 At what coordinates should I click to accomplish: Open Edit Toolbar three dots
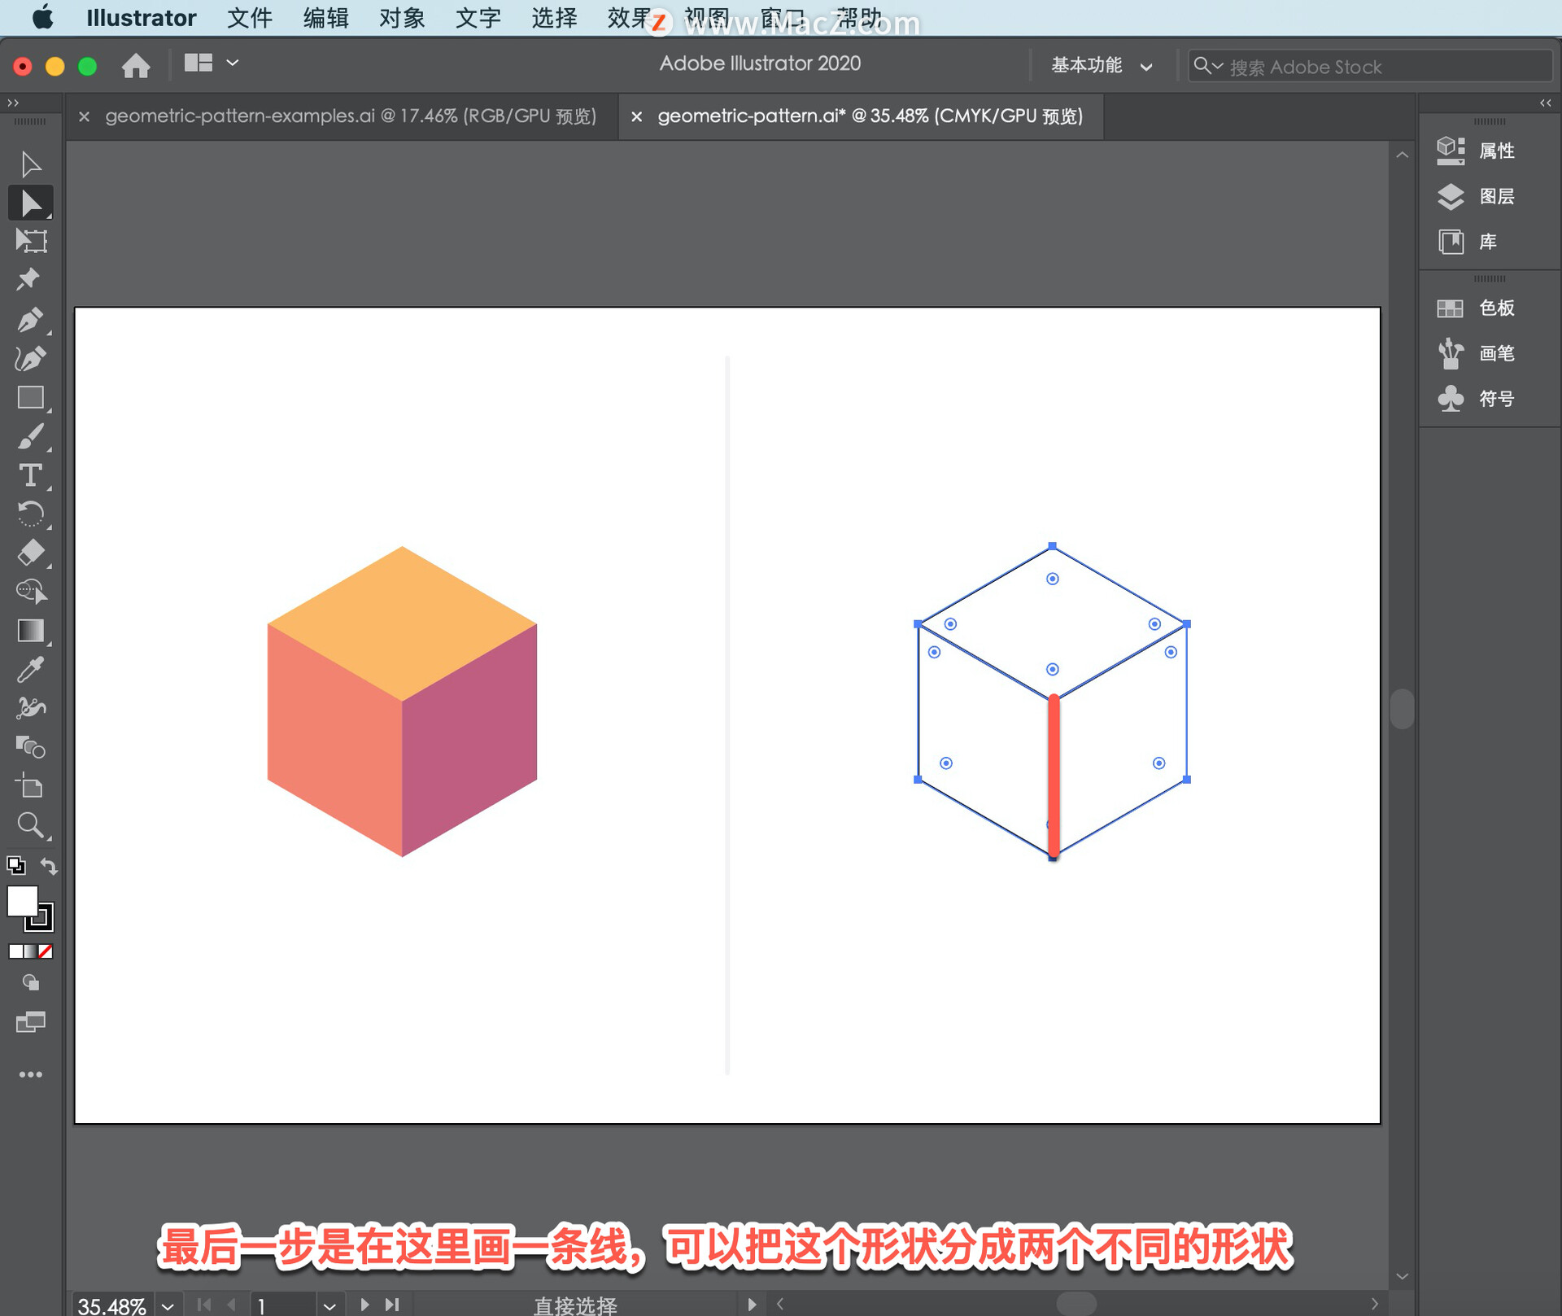point(30,1074)
